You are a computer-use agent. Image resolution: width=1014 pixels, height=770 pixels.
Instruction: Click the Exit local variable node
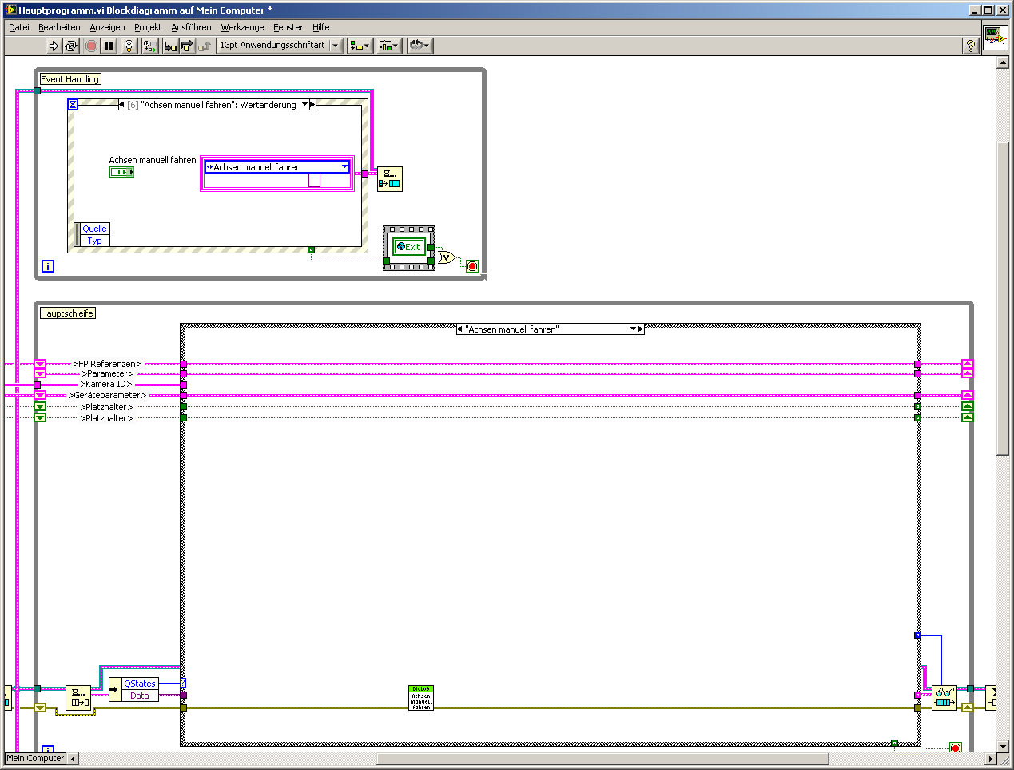(409, 247)
